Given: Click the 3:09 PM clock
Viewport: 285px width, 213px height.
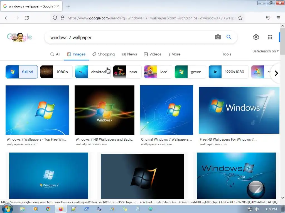Looking at the screenshot, I should [x=271, y=209].
